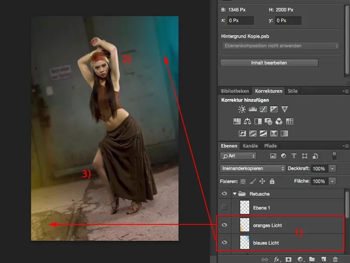Image resolution: width=350 pixels, height=263 pixels.
Task: Filter layers by type layers
Action: pos(294,156)
